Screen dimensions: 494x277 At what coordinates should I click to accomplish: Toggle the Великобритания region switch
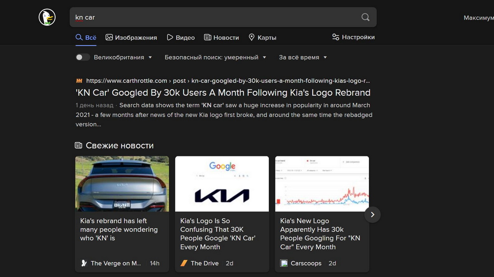pyautogui.click(x=82, y=57)
